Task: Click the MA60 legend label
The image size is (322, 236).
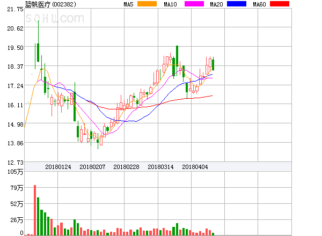Action: [x=259, y=4]
